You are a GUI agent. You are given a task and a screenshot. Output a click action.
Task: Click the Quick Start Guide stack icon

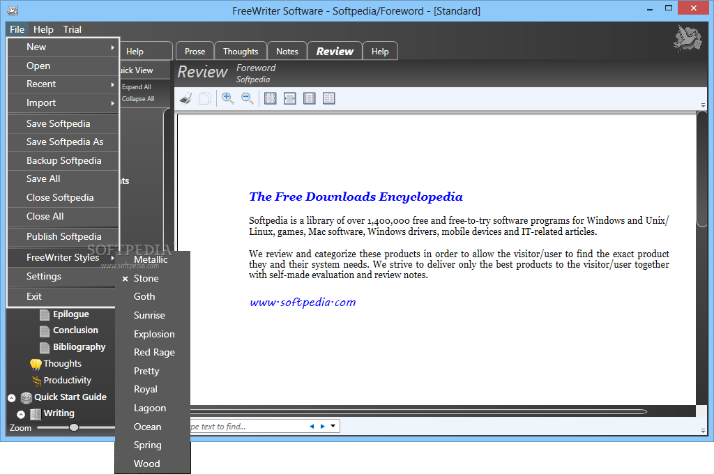point(27,397)
